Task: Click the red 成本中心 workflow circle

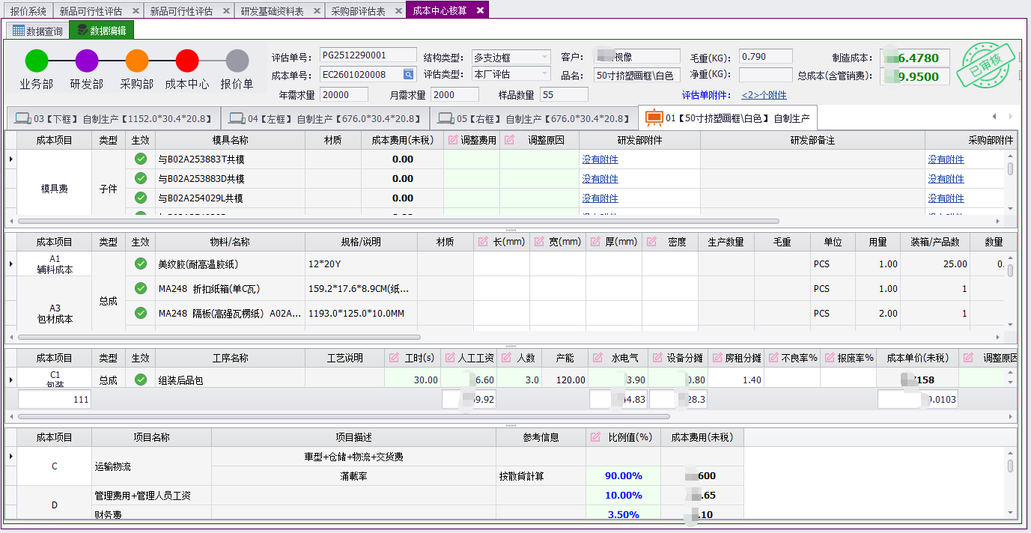Action: pyautogui.click(x=187, y=61)
